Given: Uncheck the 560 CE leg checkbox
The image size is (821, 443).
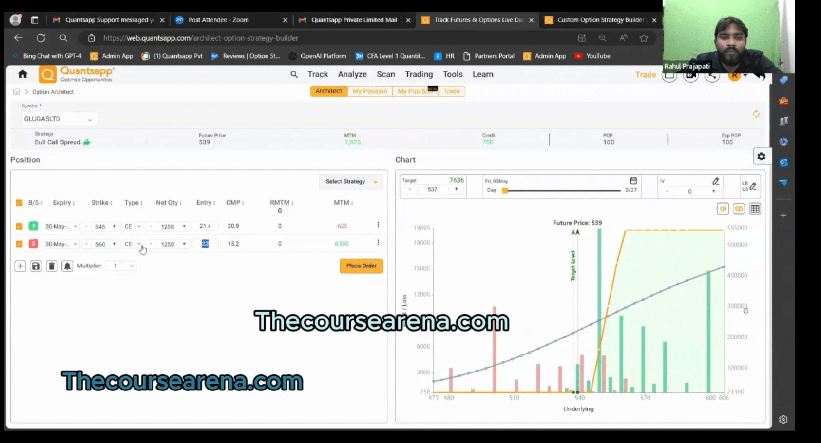Looking at the screenshot, I should pyautogui.click(x=19, y=244).
